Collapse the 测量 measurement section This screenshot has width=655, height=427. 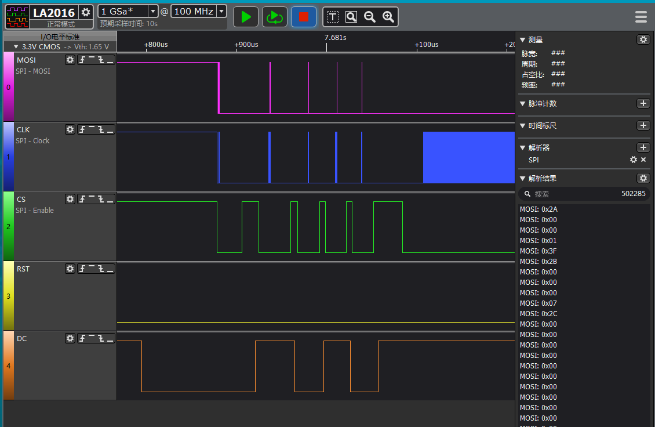[522, 39]
